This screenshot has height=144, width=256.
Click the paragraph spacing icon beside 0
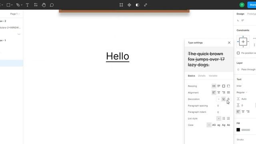pyautogui.click(x=238, y=105)
